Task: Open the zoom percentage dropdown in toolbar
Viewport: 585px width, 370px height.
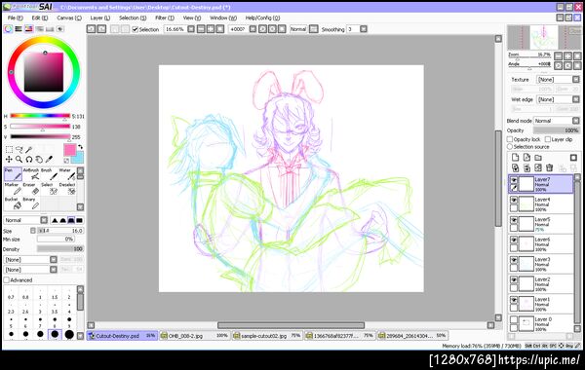Action: [191, 29]
